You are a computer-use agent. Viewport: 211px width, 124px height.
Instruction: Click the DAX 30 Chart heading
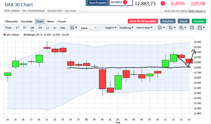pos(19,5)
